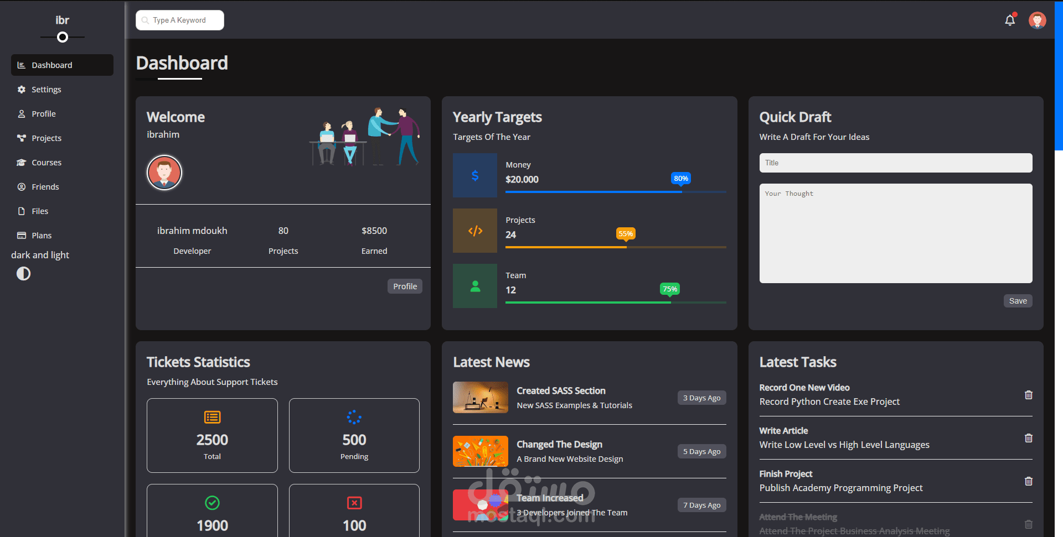The width and height of the screenshot is (1063, 537).
Task: Click the Save button in Quick Draft
Action: (1018, 301)
